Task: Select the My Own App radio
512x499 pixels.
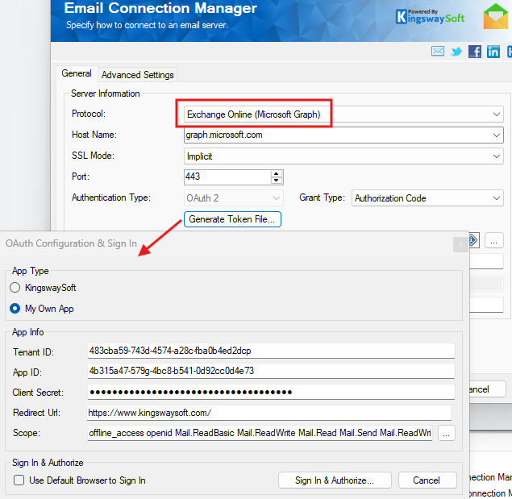Action: tap(15, 309)
